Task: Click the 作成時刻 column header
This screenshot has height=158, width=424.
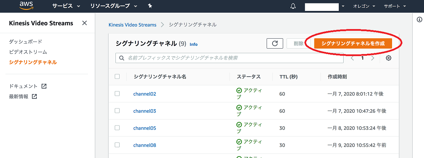Action: click(x=337, y=77)
